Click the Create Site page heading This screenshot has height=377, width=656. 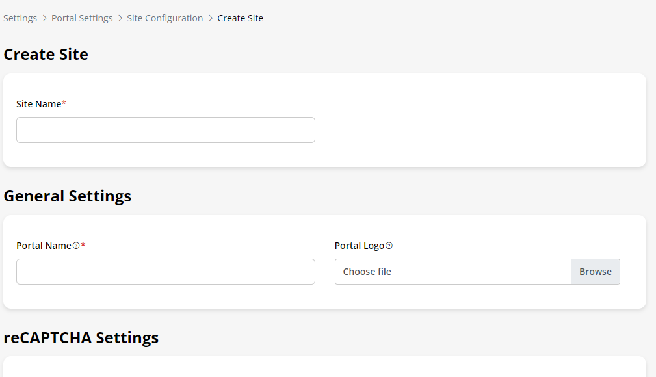pos(46,55)
